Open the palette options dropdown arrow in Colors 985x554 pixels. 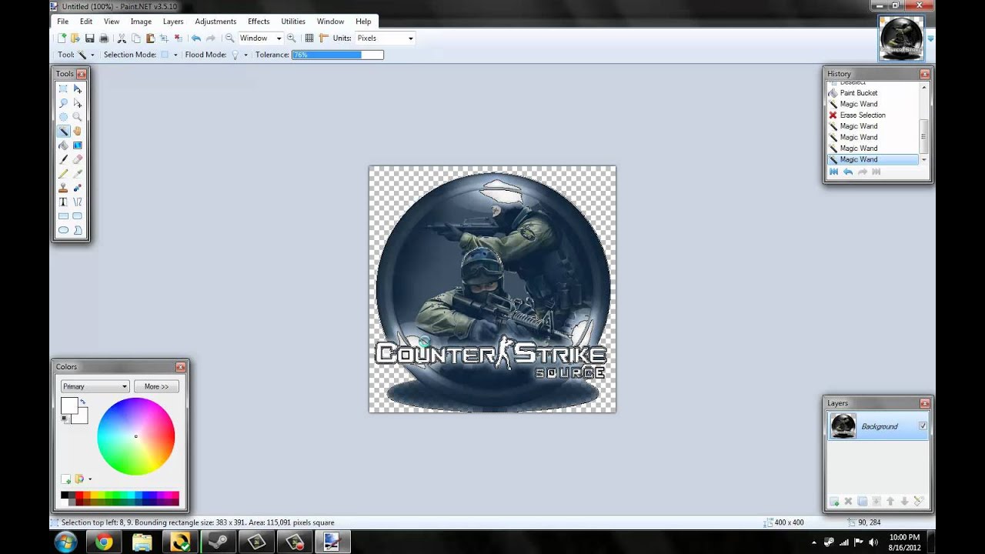(x=90, y=479)
